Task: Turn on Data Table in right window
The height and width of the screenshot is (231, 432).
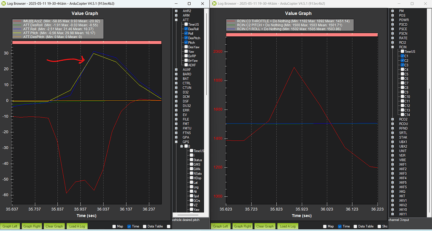Action: 355,226
